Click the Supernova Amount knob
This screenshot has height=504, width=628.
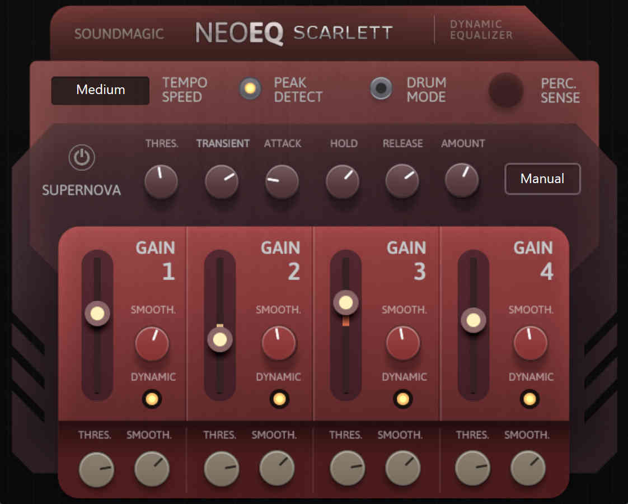click(462, 180)
